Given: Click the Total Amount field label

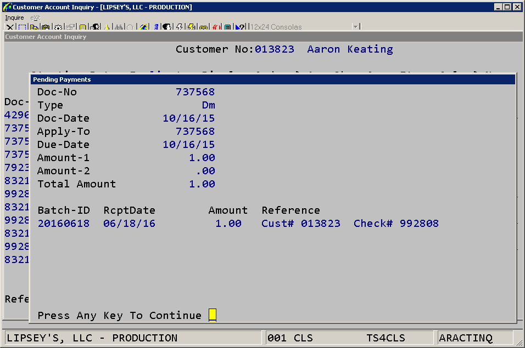Looking at the screenshot, I should [77, 184].
